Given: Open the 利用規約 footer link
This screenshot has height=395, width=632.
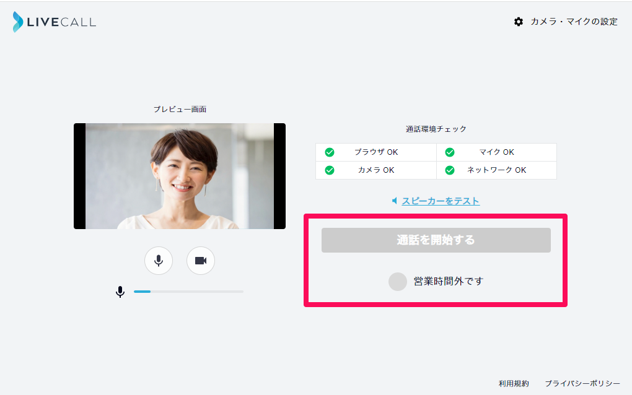Looking at the screenshot, I should pyautogui.click(x=514, y=384).
